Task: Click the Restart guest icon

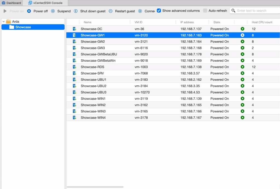Action: tap(110, 11)
